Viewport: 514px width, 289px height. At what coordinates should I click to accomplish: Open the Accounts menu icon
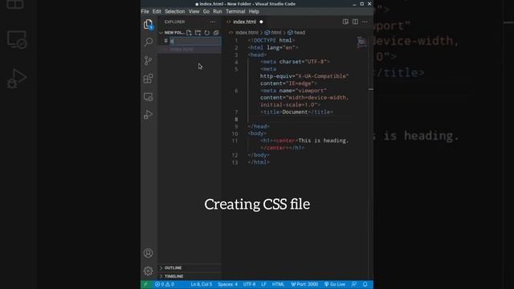point(148,253)
